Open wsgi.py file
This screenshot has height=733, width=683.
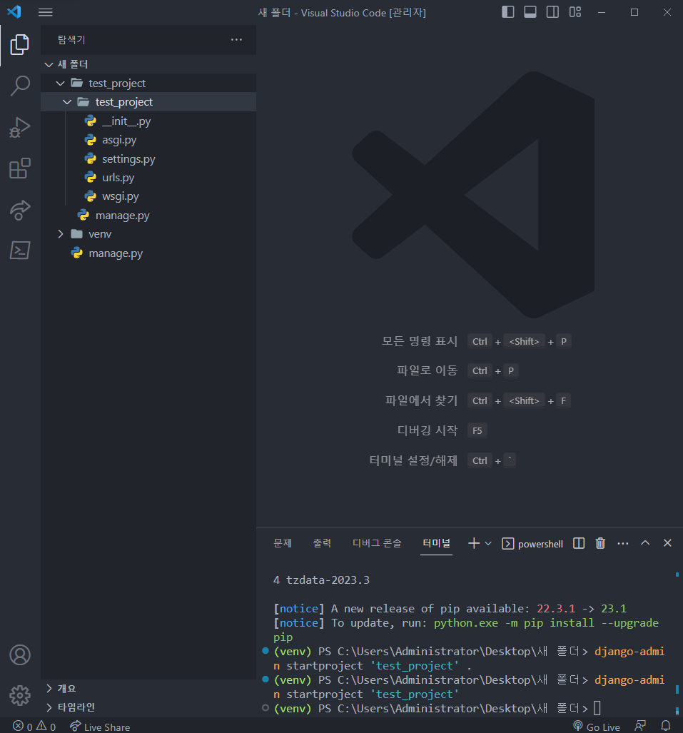pyautogui.click(x=148, y=196)
